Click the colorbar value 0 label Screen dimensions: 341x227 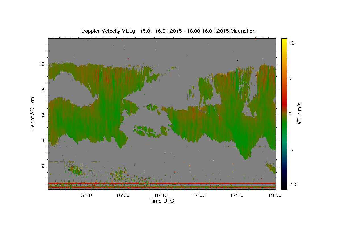290,114
